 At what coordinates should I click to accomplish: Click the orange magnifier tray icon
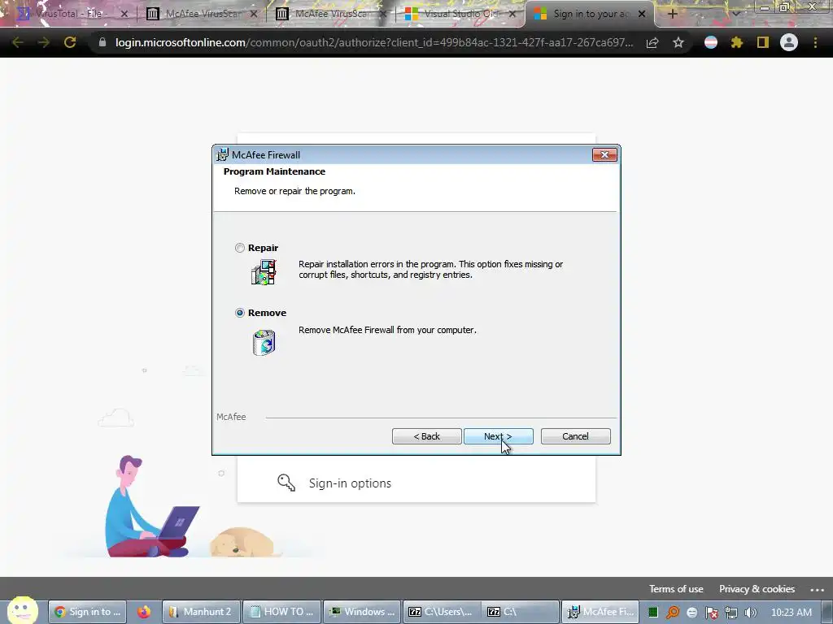(673, 613)
